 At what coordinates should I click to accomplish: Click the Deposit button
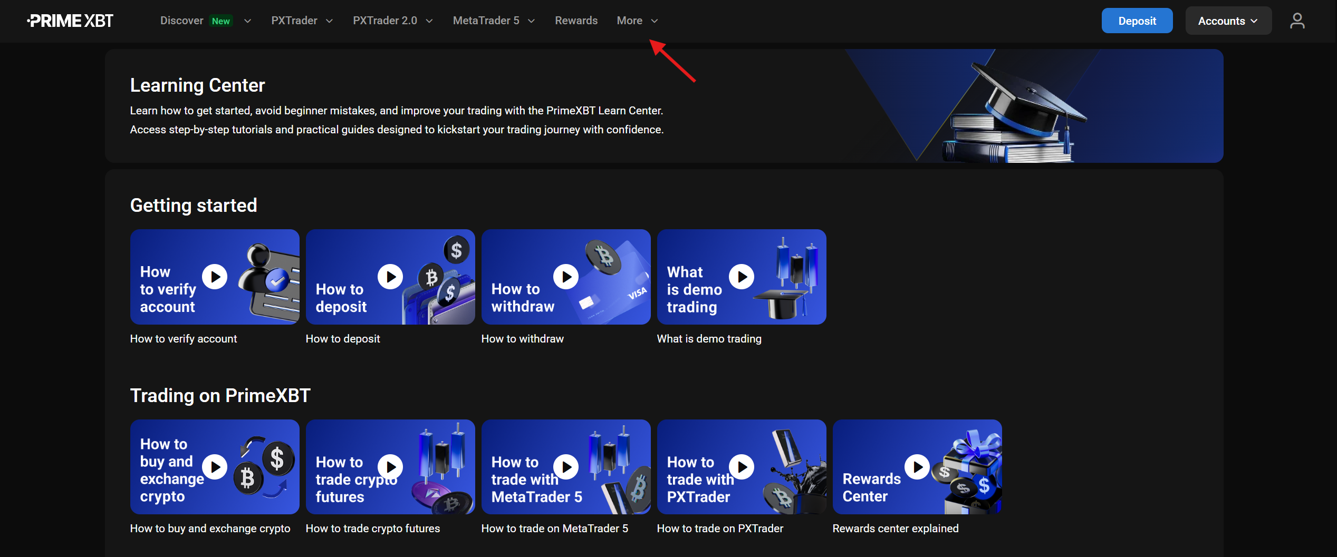point(1137,21)
